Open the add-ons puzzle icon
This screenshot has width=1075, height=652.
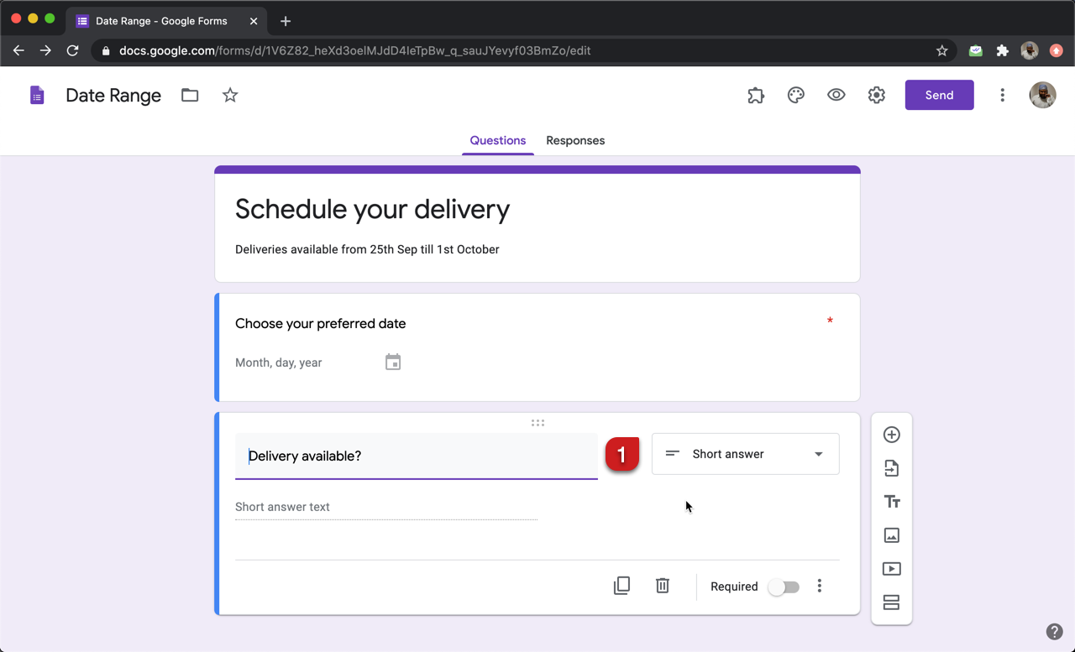756,95
